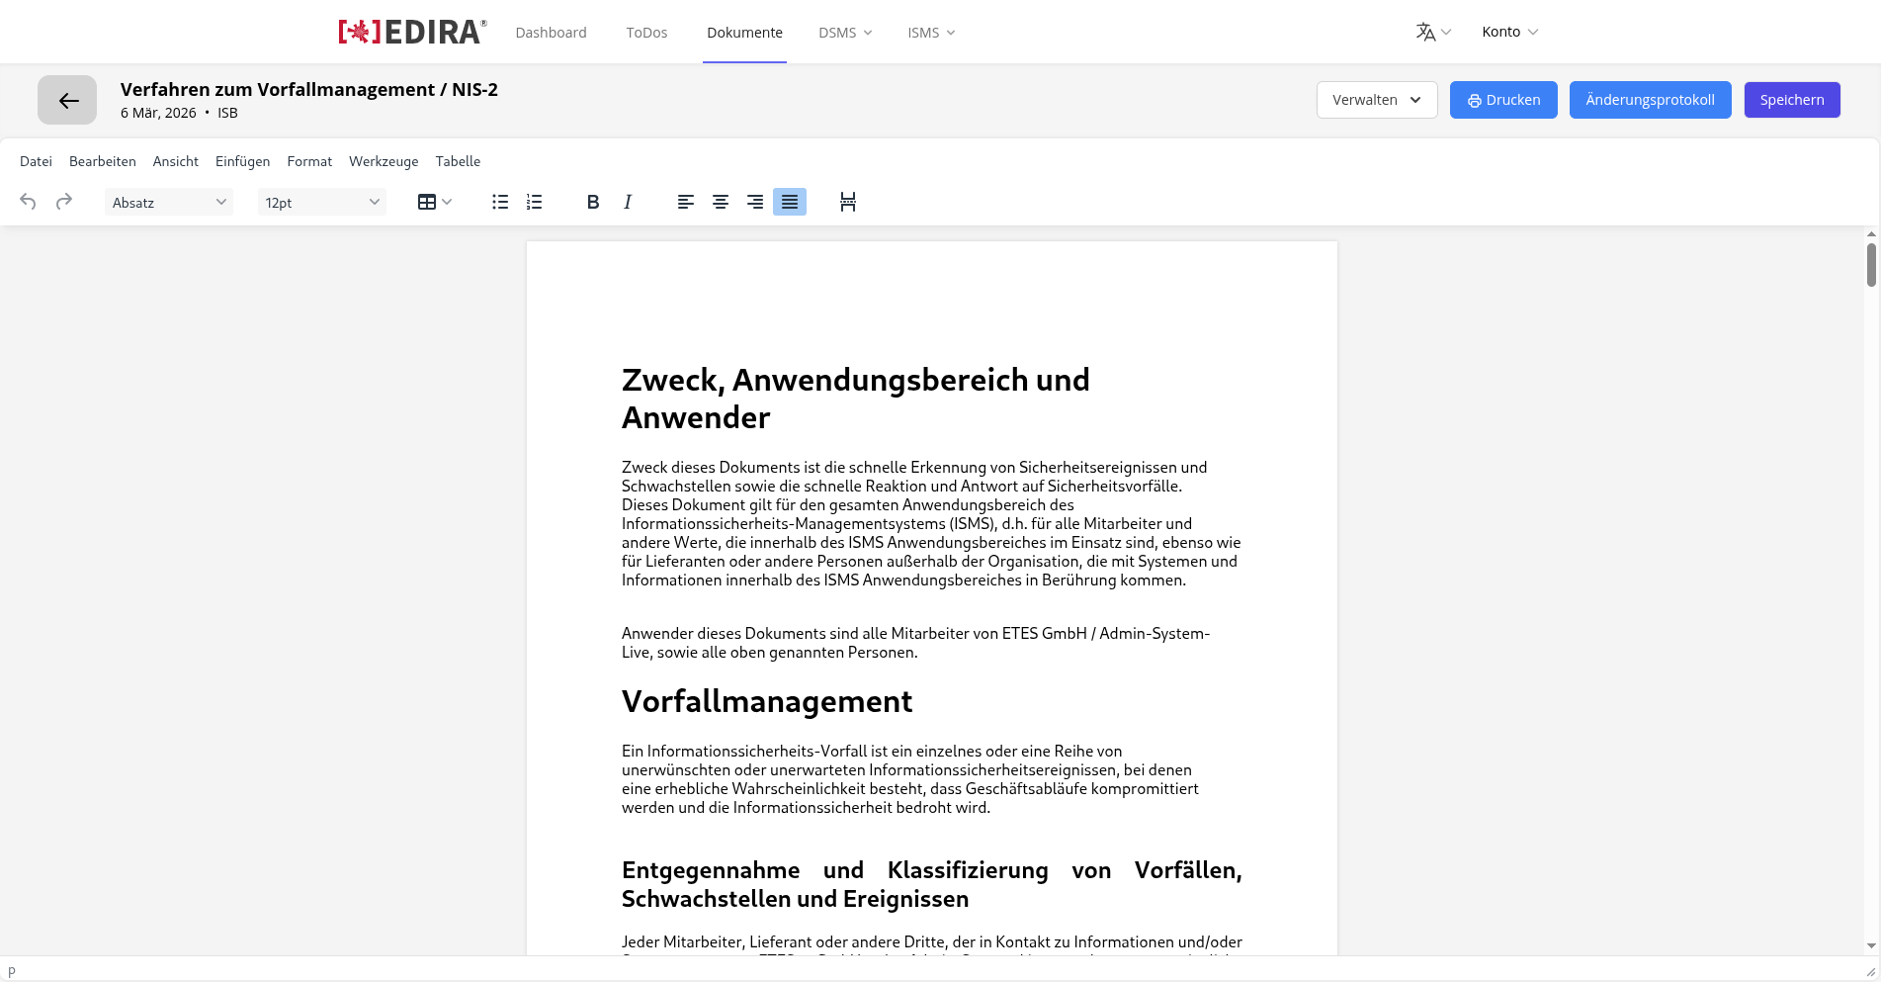The height and width of the screenshot is (982, 1881).
Task: Select the Dokumente tab
Action: click(744, 33)
